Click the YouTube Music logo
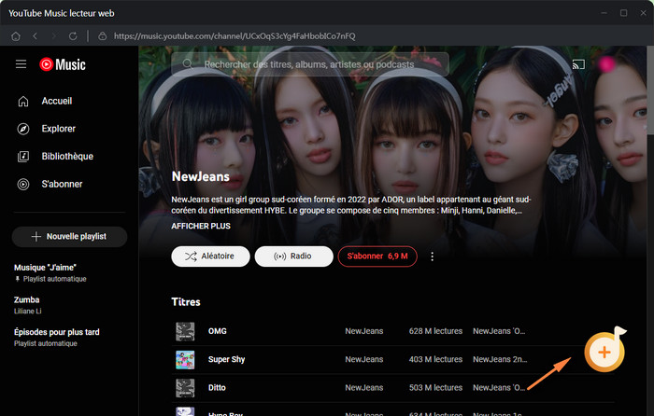Viewport: 654px width, 416px height. [x=62, y=64]
